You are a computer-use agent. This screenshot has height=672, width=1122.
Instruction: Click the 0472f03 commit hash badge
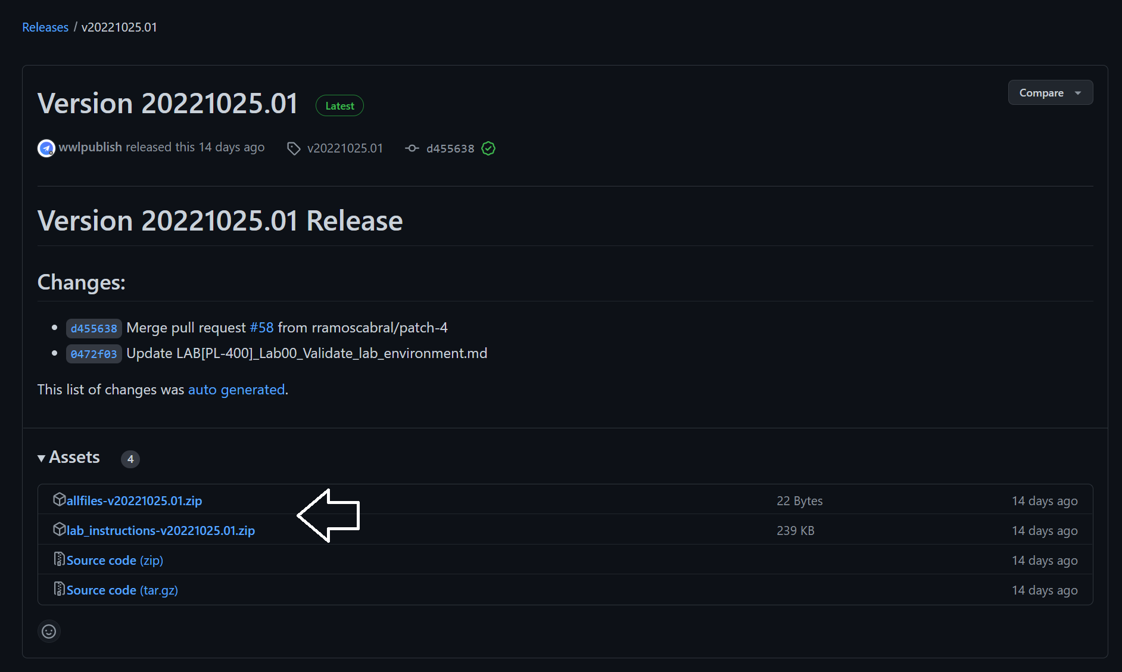pyautogui.click(x=93, y=354)
